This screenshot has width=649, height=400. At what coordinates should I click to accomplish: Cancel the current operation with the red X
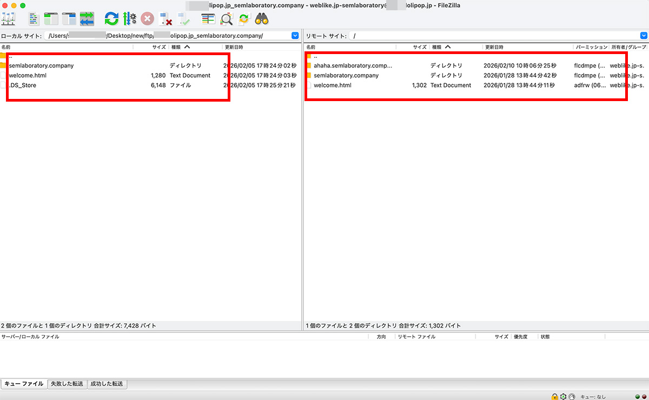[x=147, y=19]
